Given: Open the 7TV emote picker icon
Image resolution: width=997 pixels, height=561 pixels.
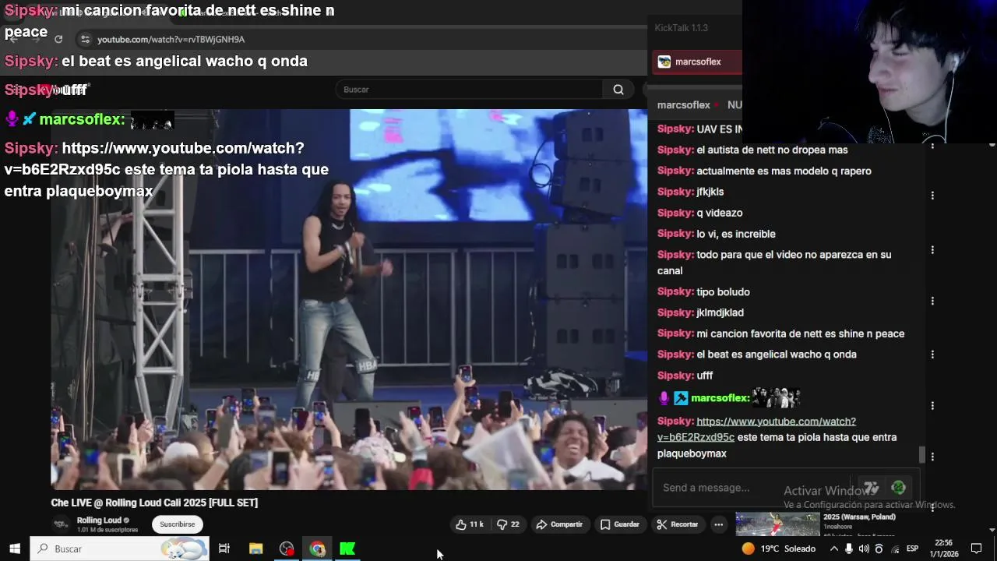Looking at the screenshot, I should 872,488.
